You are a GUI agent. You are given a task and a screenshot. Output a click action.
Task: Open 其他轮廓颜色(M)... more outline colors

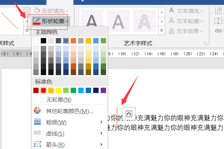tap(70, 111)
